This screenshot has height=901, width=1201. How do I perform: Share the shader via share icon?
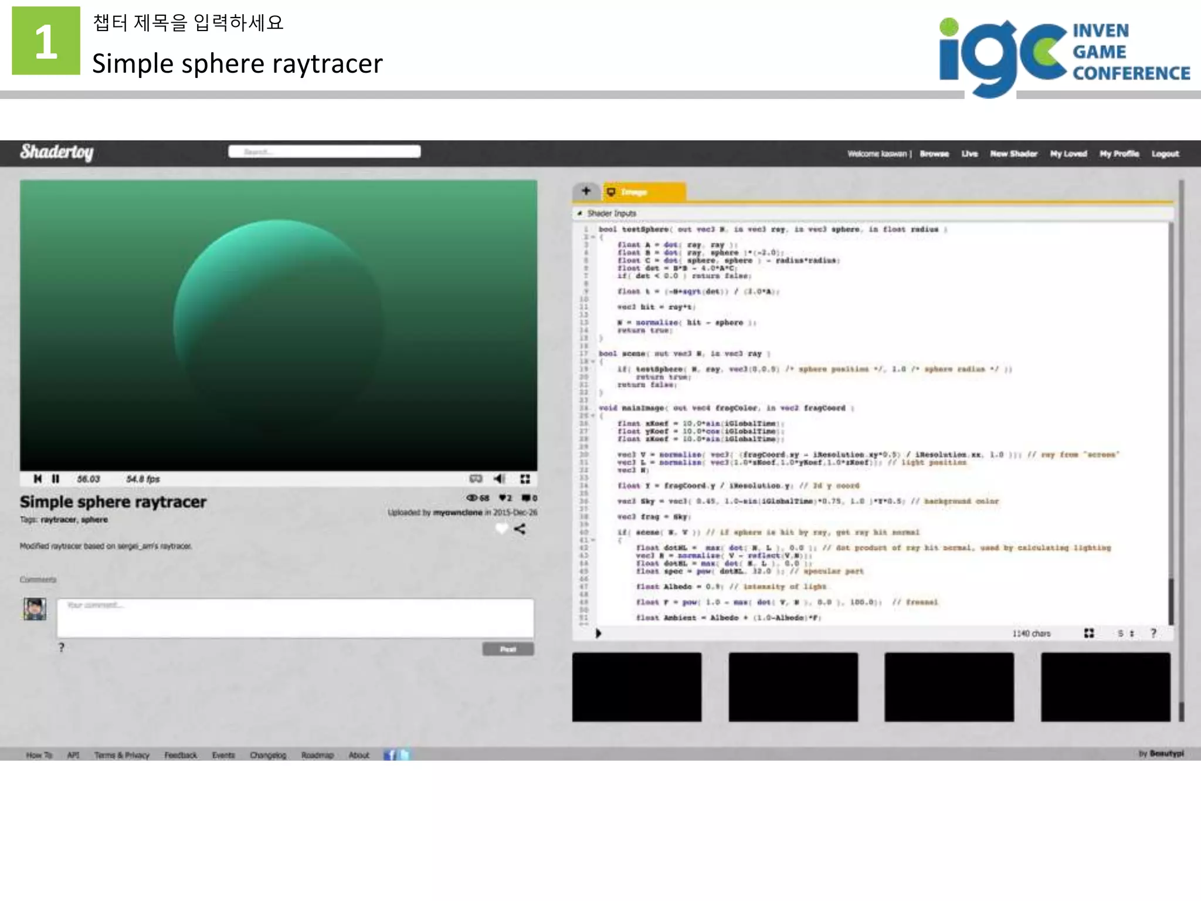(x=520, y=529)
